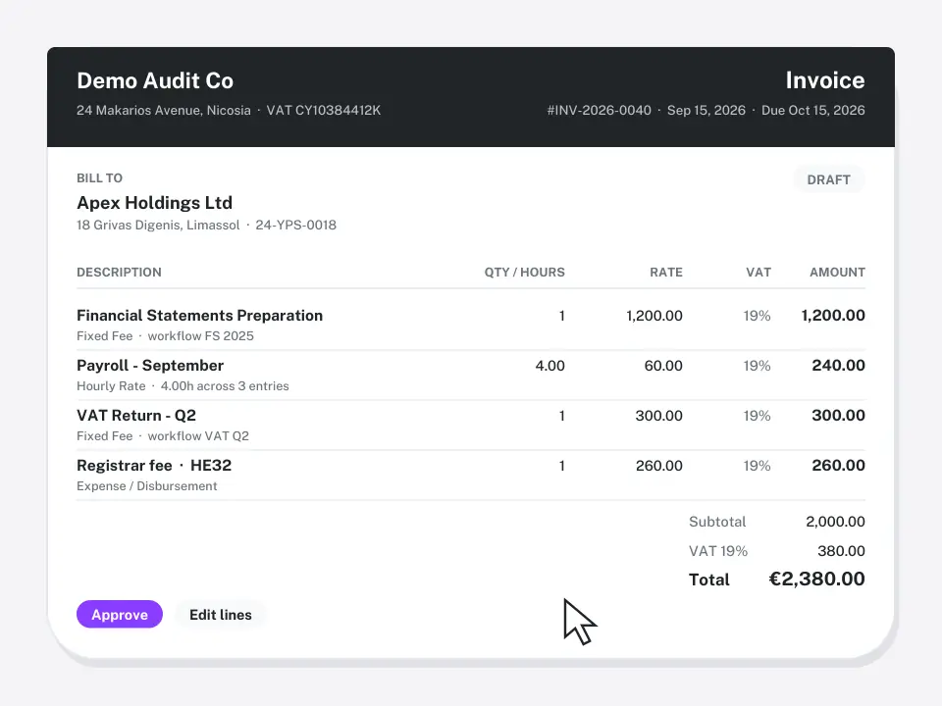Click invoice number #INV-2026-0040
The height and width of the screenshot is (706, 942).
click(599, 111)
